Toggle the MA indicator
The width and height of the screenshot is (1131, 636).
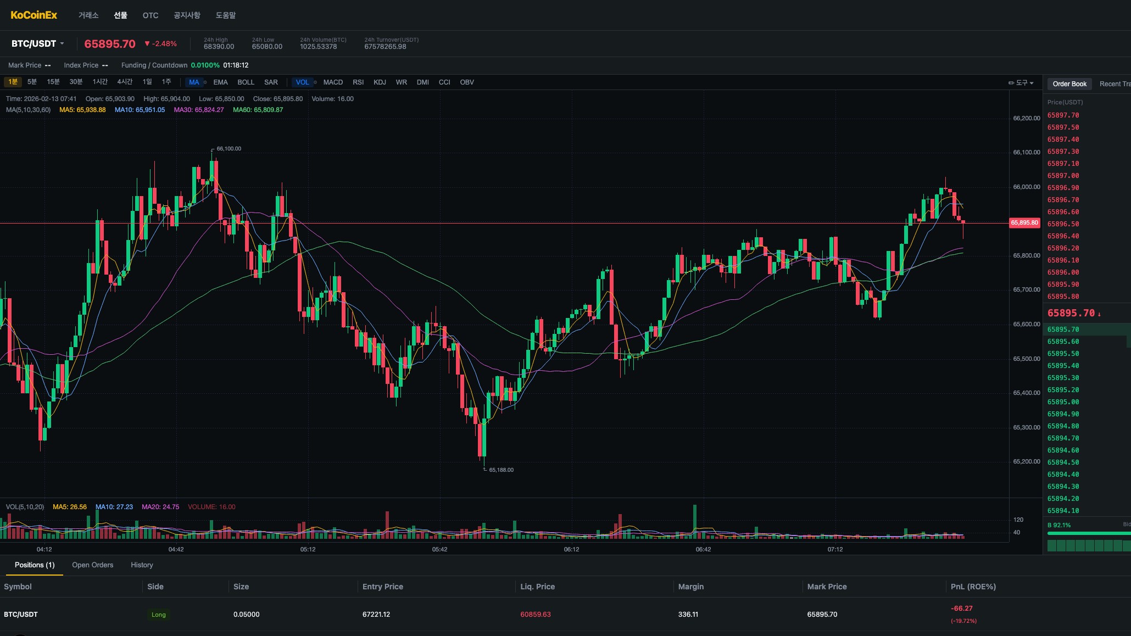pos(194,82)
